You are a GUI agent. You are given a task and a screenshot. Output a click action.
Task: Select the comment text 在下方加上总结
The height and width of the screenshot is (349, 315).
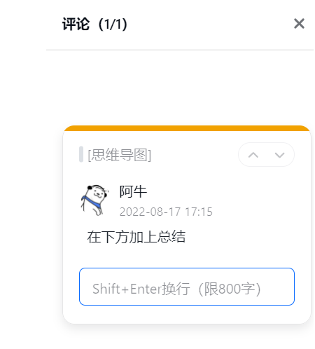(x=136, y=237)
